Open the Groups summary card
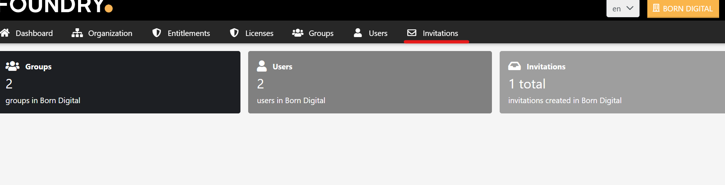Viewport: 725px width, 185px height. point(120,82)
